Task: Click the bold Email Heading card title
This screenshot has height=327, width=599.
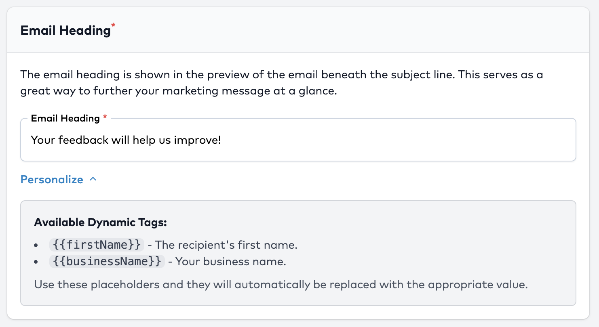Action: pyautogui.click(x=65, y=30)
